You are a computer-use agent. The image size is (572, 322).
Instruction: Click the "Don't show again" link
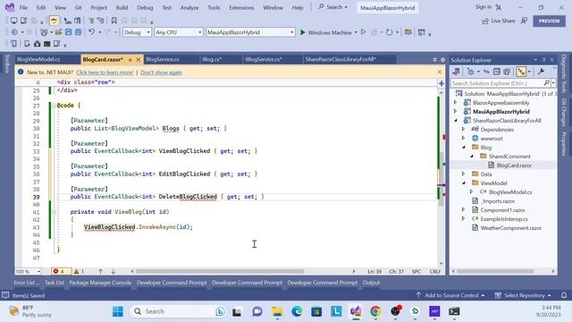pyautogui.click(x=161, y=72)
